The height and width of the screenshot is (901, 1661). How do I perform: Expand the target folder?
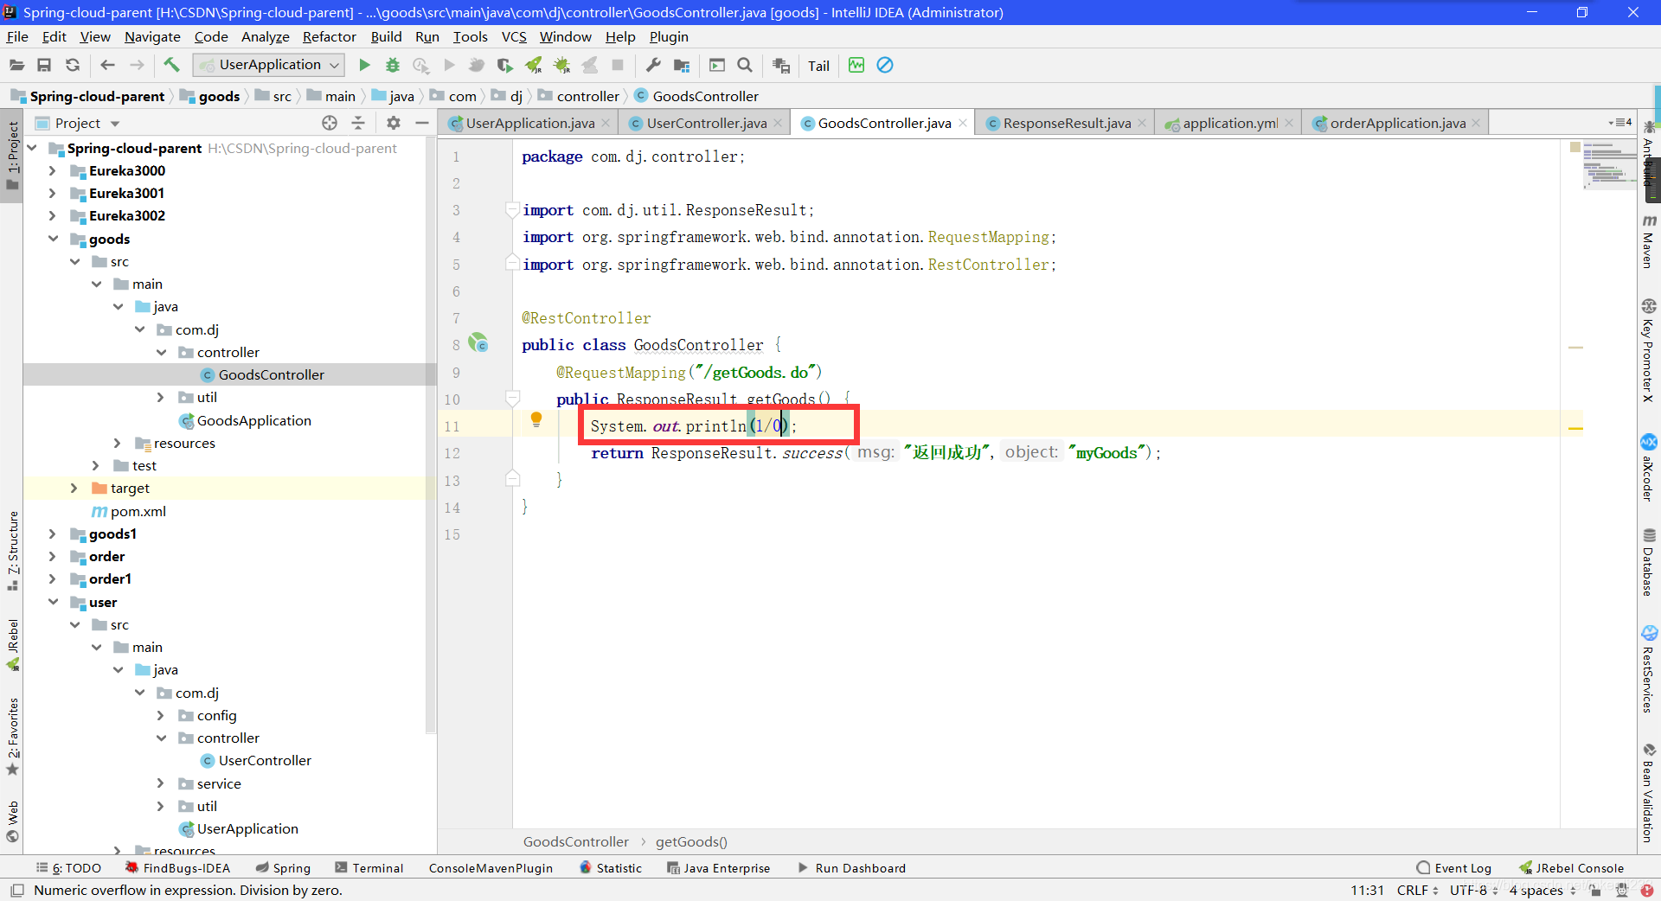(74, 489)
